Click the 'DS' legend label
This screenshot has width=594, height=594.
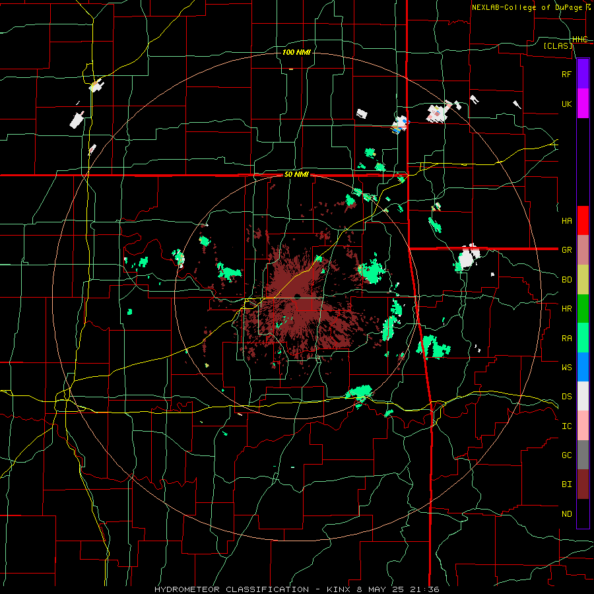click(x=566, y=397)
